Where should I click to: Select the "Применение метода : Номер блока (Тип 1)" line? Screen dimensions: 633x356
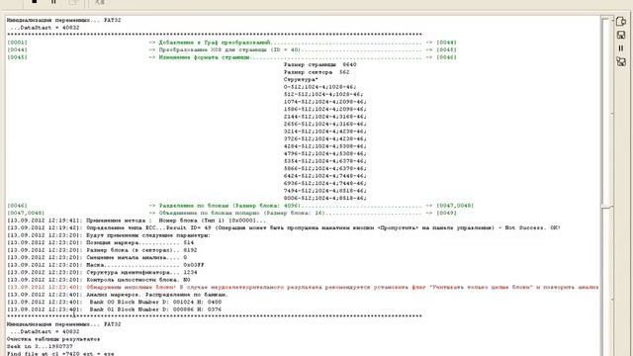pos(136,221)
